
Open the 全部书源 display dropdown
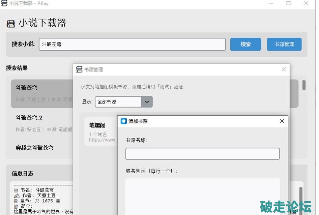click(x=124, y=102)
